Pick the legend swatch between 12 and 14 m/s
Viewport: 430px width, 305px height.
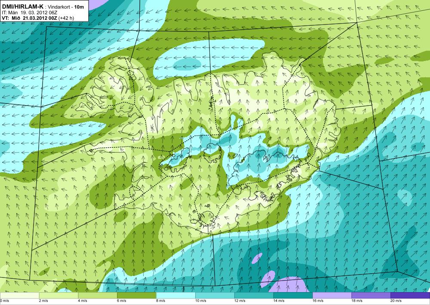pos(254,296)
